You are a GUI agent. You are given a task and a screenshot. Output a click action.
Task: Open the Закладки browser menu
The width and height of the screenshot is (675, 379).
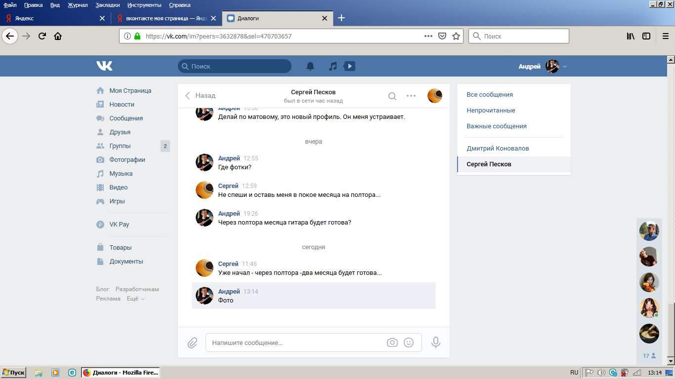pos(107,5)
